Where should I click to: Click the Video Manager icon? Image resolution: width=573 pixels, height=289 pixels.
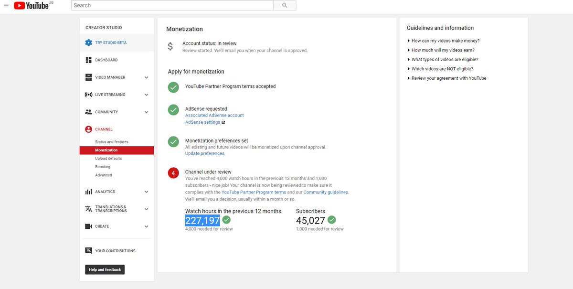(88, 77)
